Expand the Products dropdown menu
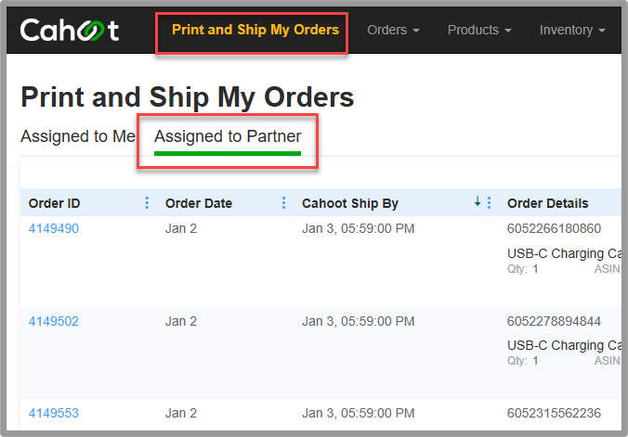628x437 pixels. (479, 30)
